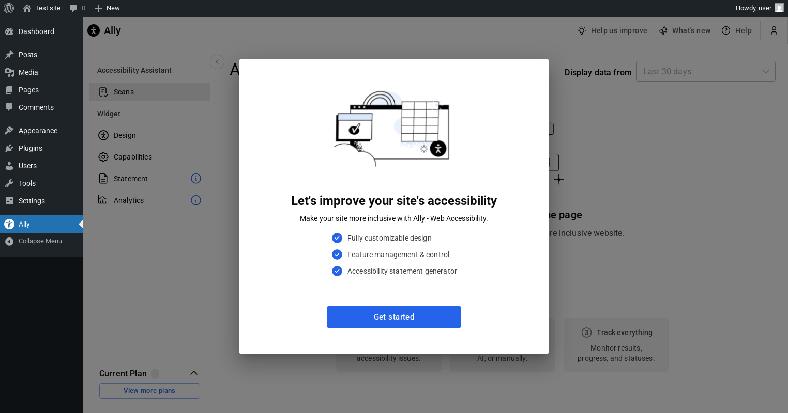The width and height of the screenshot is (788, 413).
Task: Click the Analytics chart icon
Action: pyautogui.click(x=103, y=200)
